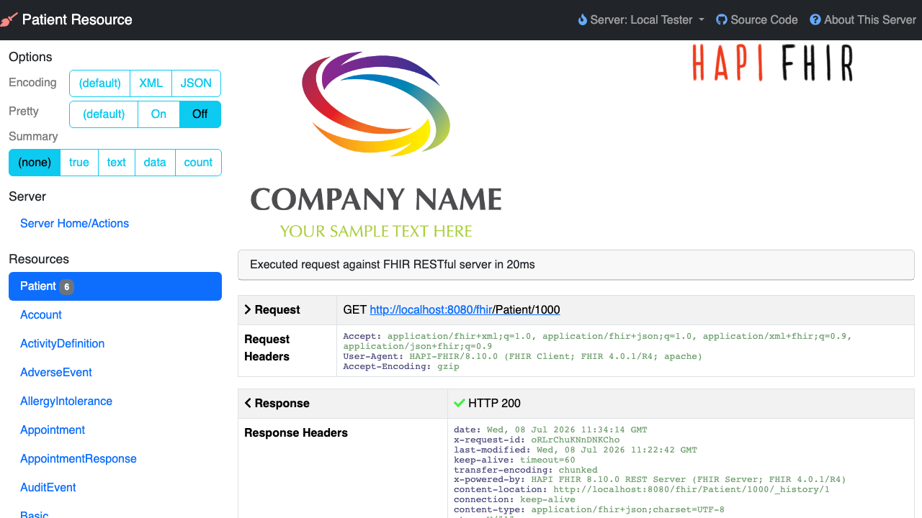922x518 pixels.
Task: Click the Patient count badge 6
Action: (66, 287)
